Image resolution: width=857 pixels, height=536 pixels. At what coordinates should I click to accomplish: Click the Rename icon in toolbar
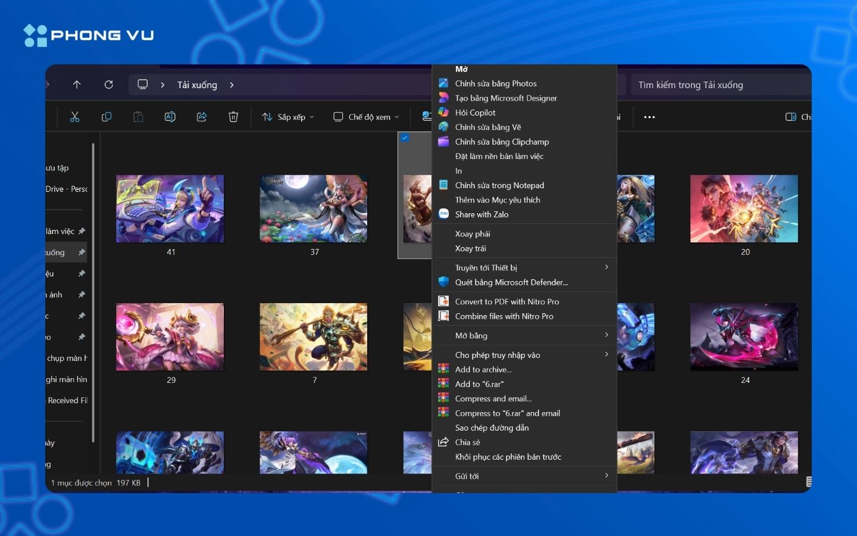click(170, 117)
